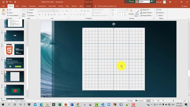Click the rotation handle above the grid picture
This screenshot has width=190, height=107.
(114, 24)
